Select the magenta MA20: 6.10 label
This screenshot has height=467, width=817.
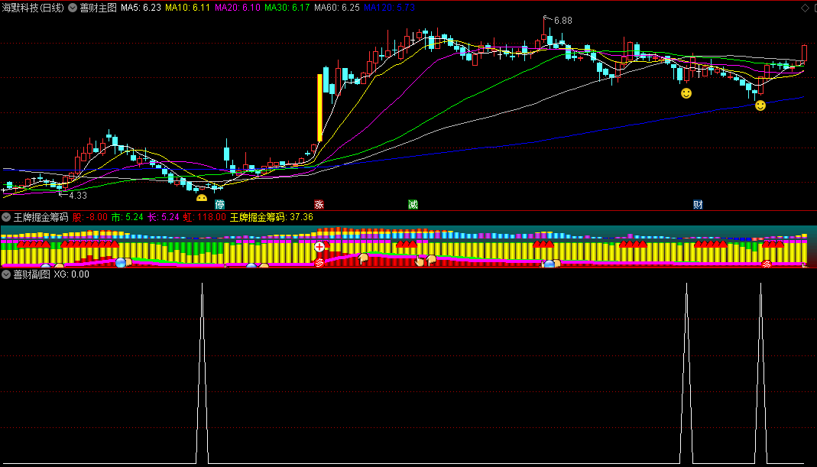coord(237,8)
